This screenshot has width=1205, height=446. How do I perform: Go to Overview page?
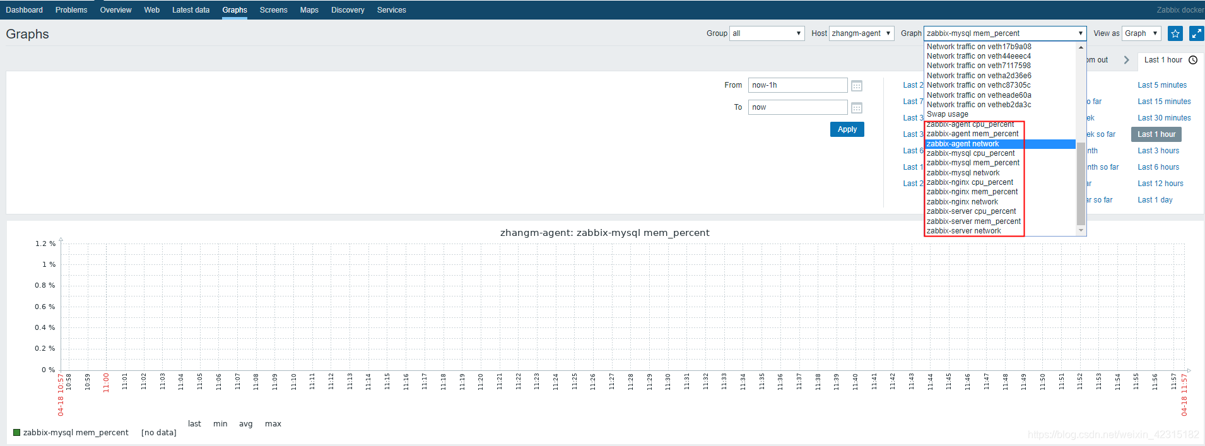click(x=115, y=10)
